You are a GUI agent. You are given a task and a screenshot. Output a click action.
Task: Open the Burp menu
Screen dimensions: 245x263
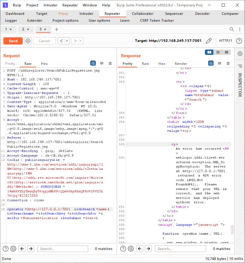17,5
